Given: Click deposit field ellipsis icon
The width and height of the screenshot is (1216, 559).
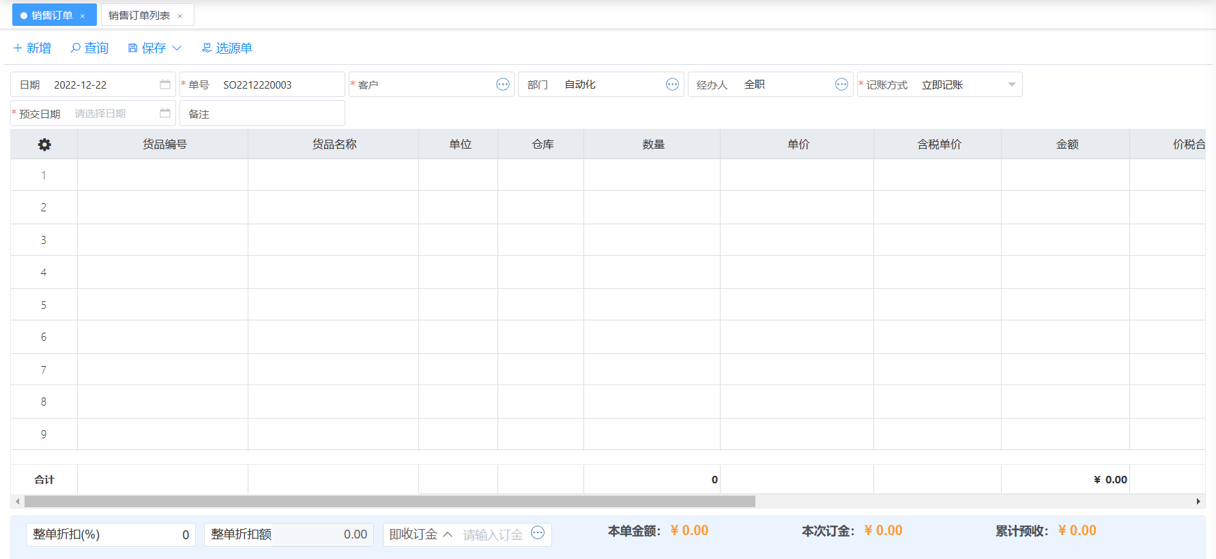Looking at the screenshot, I should [538, 533].
